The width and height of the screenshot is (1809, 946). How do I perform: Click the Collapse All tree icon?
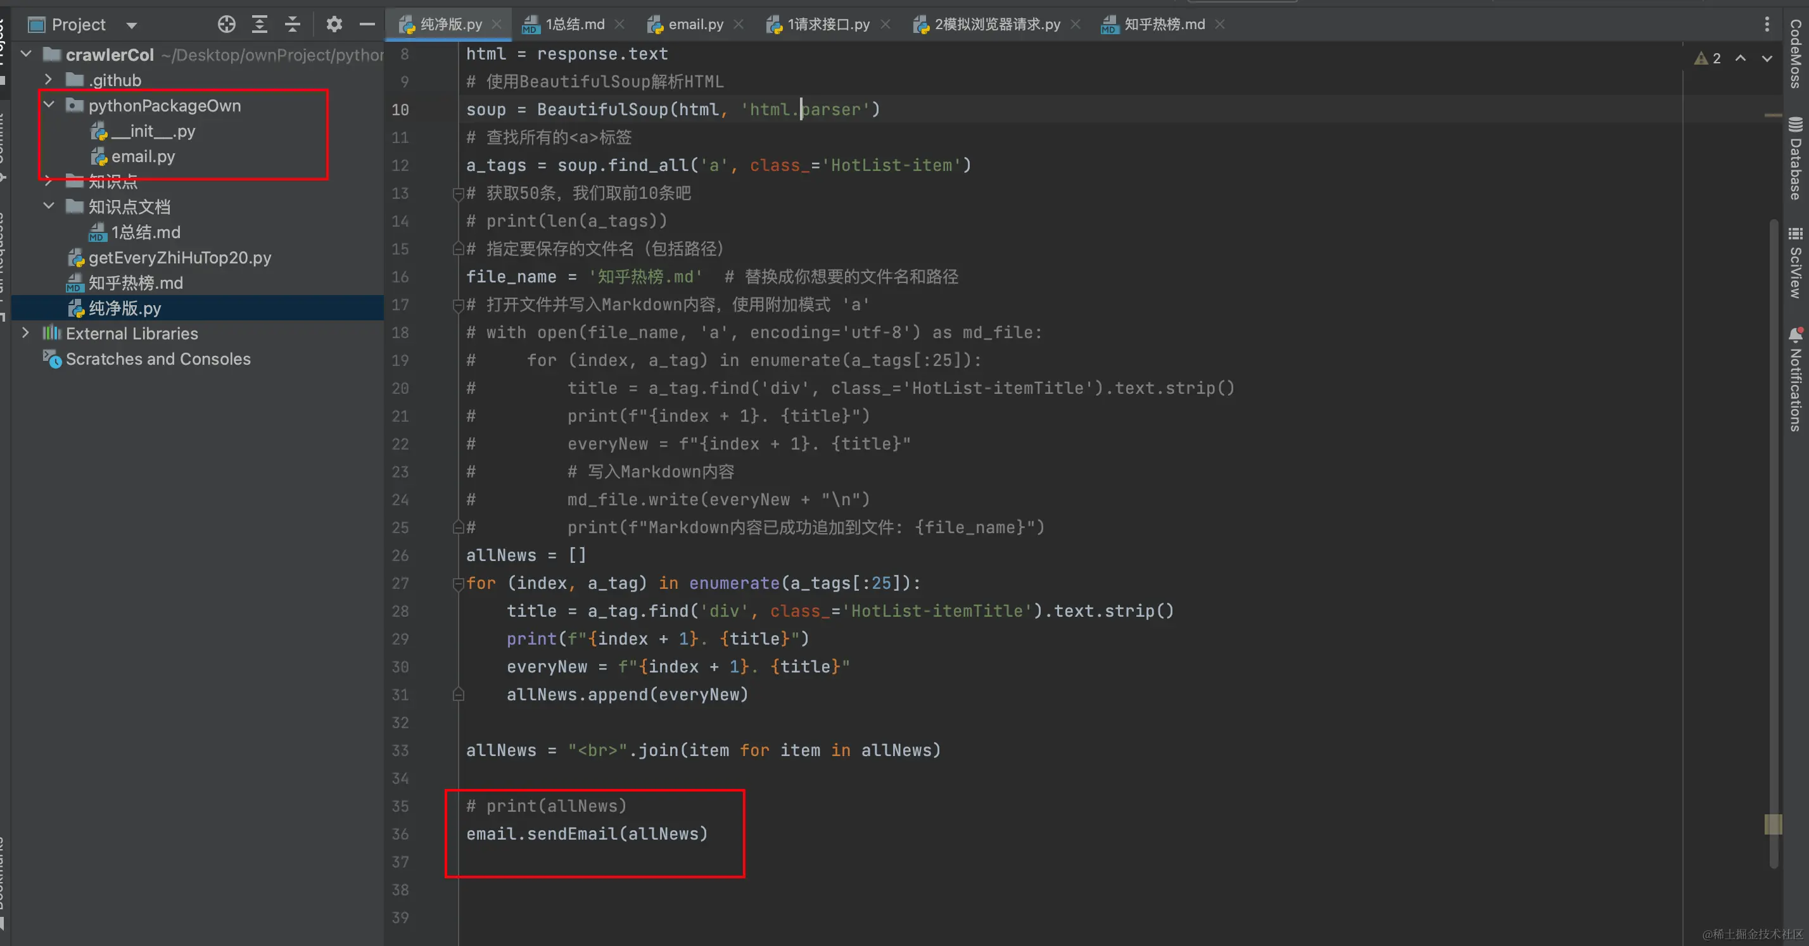pyautogui.click(x=292, y=25)
